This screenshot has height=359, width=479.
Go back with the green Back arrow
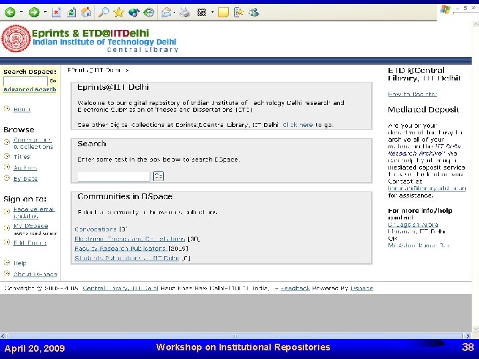(10, 13)
